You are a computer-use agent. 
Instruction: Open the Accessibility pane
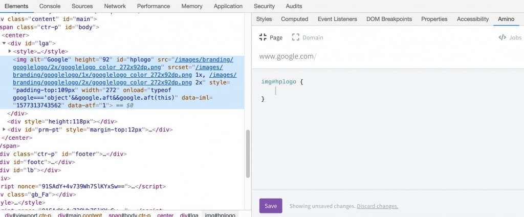click(473, 19)
